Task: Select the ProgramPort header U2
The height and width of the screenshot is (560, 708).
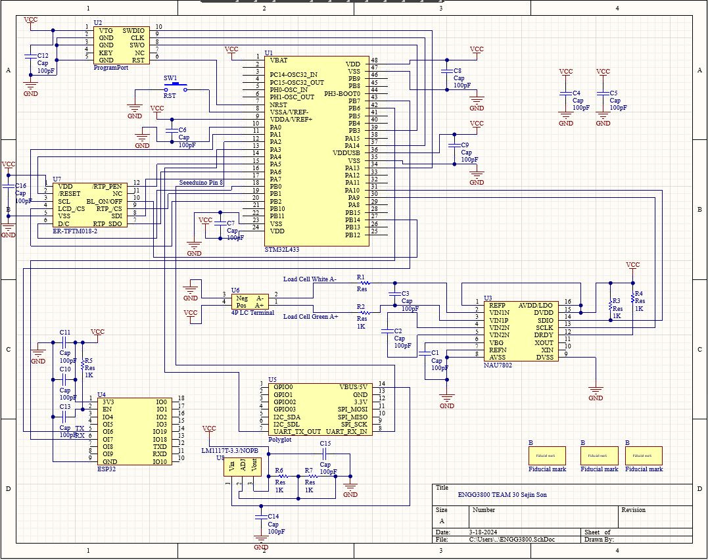Action: (x=121, y=45)
